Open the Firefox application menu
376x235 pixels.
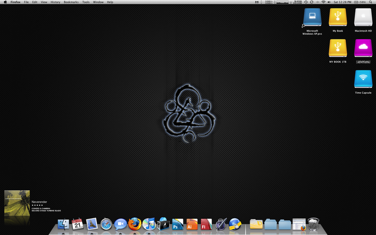[x=16, y=2]
